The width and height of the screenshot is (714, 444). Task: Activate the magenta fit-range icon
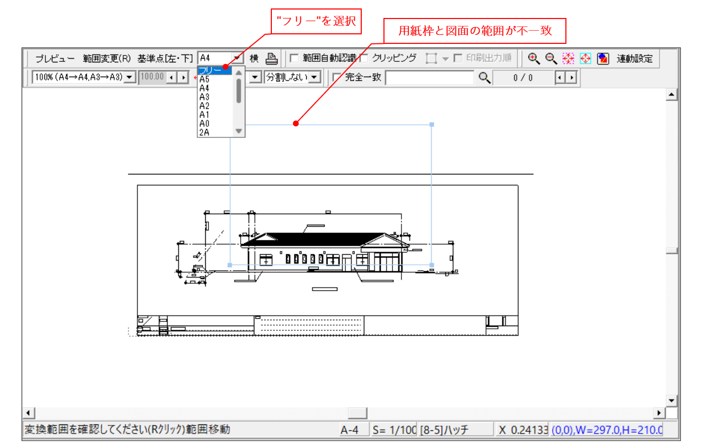567,58
